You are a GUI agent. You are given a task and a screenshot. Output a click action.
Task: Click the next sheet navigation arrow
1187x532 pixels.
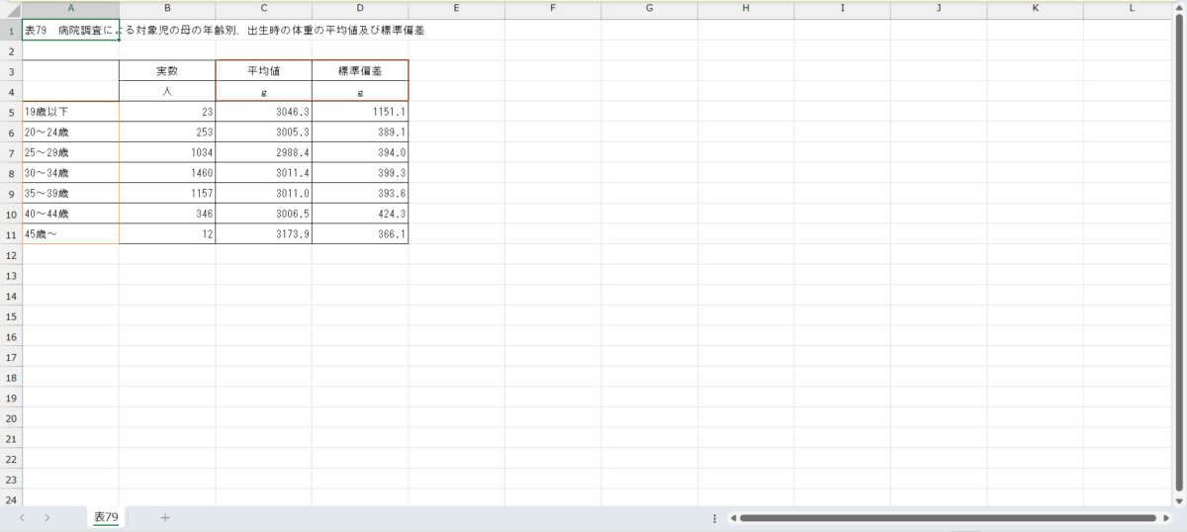[46, 517]
